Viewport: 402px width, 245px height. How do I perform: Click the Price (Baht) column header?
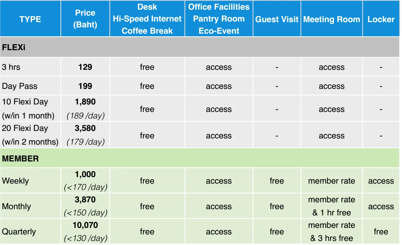pyautogui.click(x=85, y=19)
